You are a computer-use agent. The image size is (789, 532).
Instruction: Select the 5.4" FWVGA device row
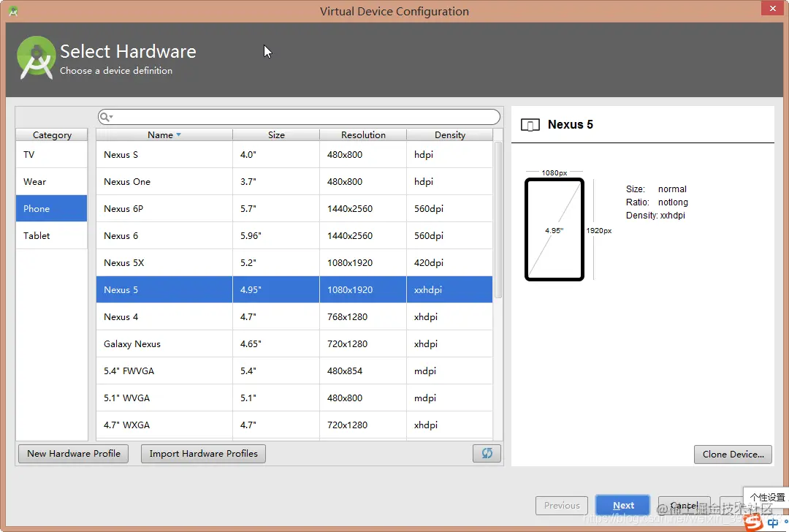tap(294, 371)
